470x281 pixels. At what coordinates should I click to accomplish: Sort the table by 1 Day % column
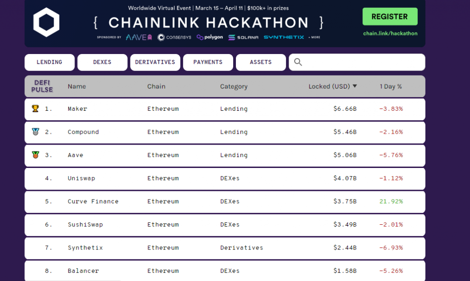391,86
